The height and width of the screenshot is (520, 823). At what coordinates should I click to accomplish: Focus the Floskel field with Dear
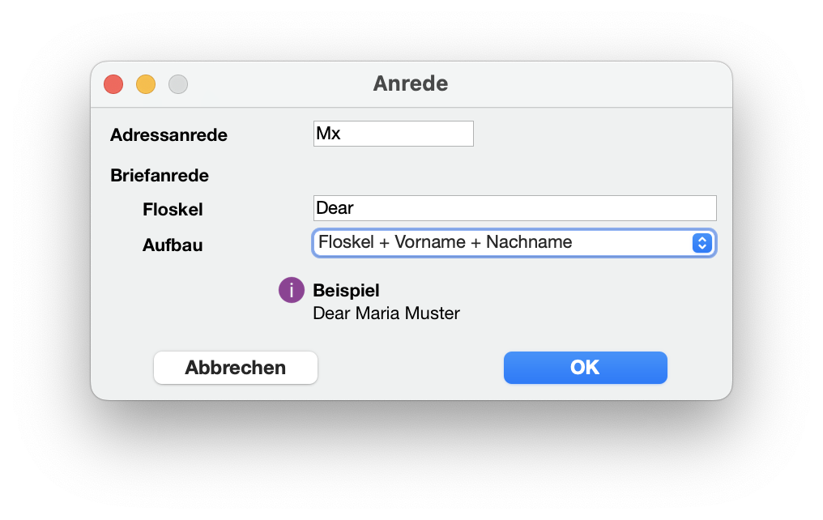pyautogui.click(x=514, y=208)
